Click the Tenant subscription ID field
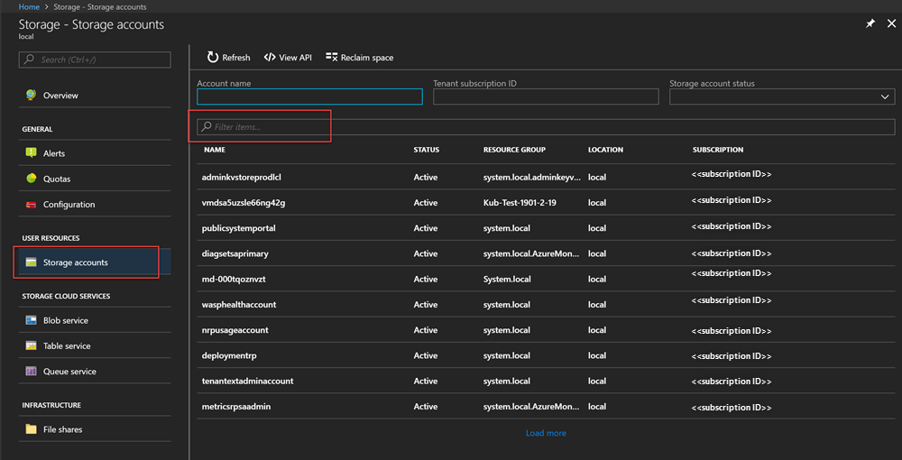The width and height of the screenshot is (902, 460). (546, 97)
